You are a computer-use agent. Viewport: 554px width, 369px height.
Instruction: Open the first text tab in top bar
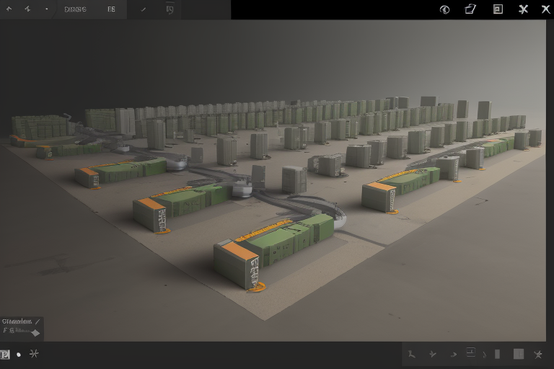click(75, 9)
